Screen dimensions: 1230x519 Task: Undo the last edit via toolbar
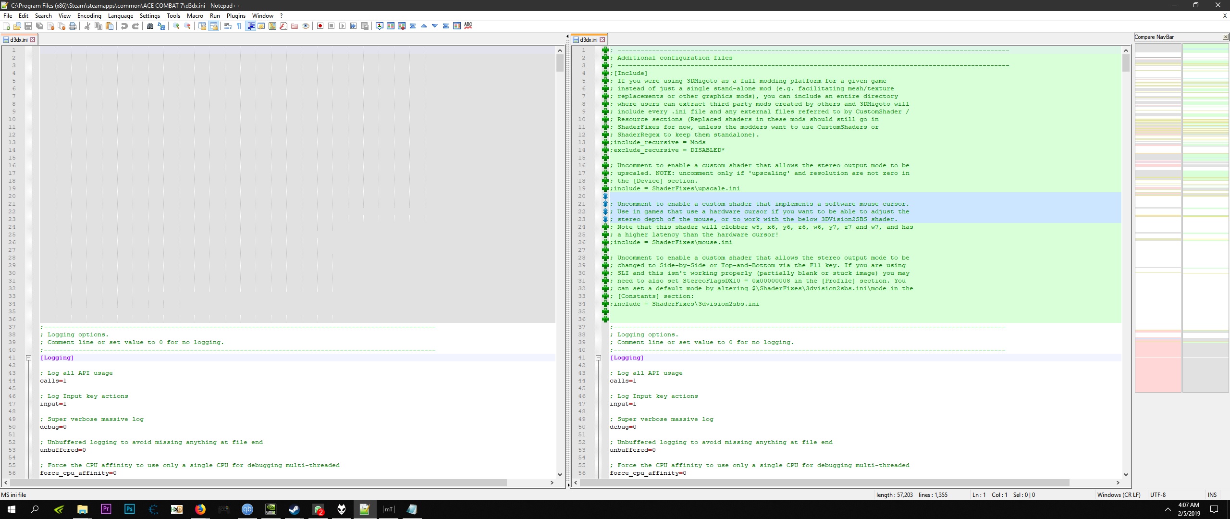pos(124,26)
